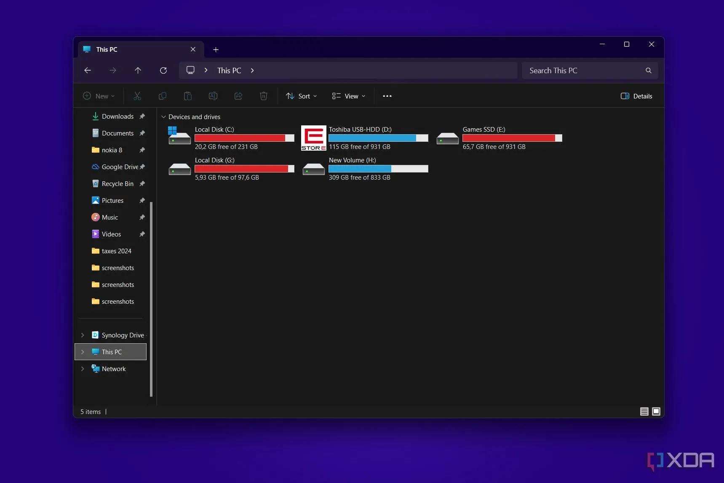Viewport: 724px width, 483px height.
Task: Click the Copy toolbar icon
Action: pos(162,96)
